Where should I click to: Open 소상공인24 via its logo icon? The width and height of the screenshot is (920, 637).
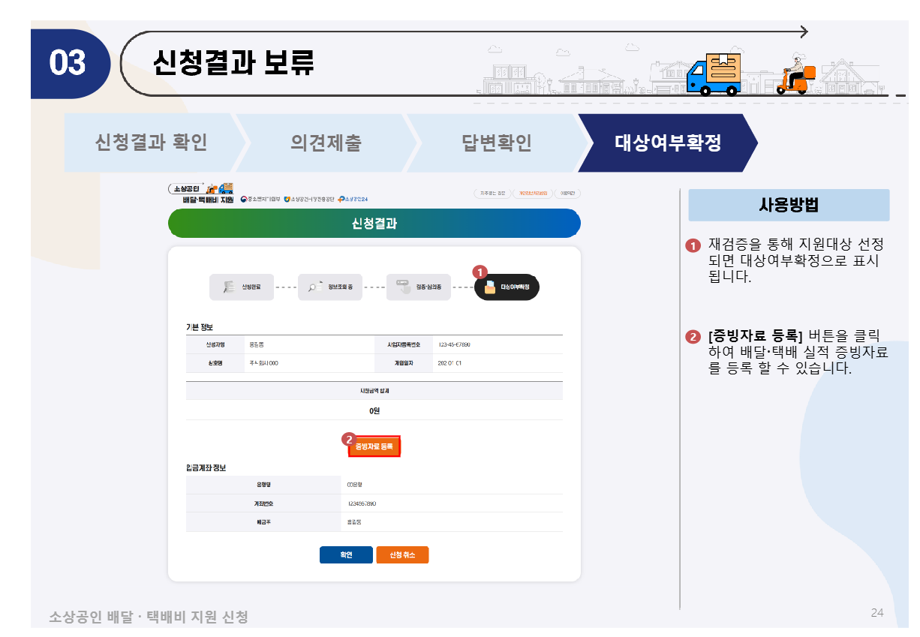pyautogui.click(x=342, y=199)
